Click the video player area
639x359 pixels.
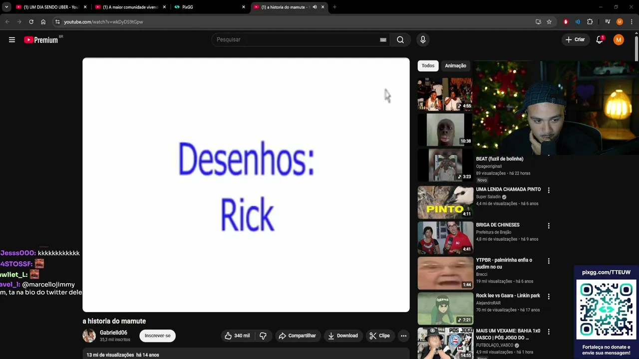click(246, 185)
